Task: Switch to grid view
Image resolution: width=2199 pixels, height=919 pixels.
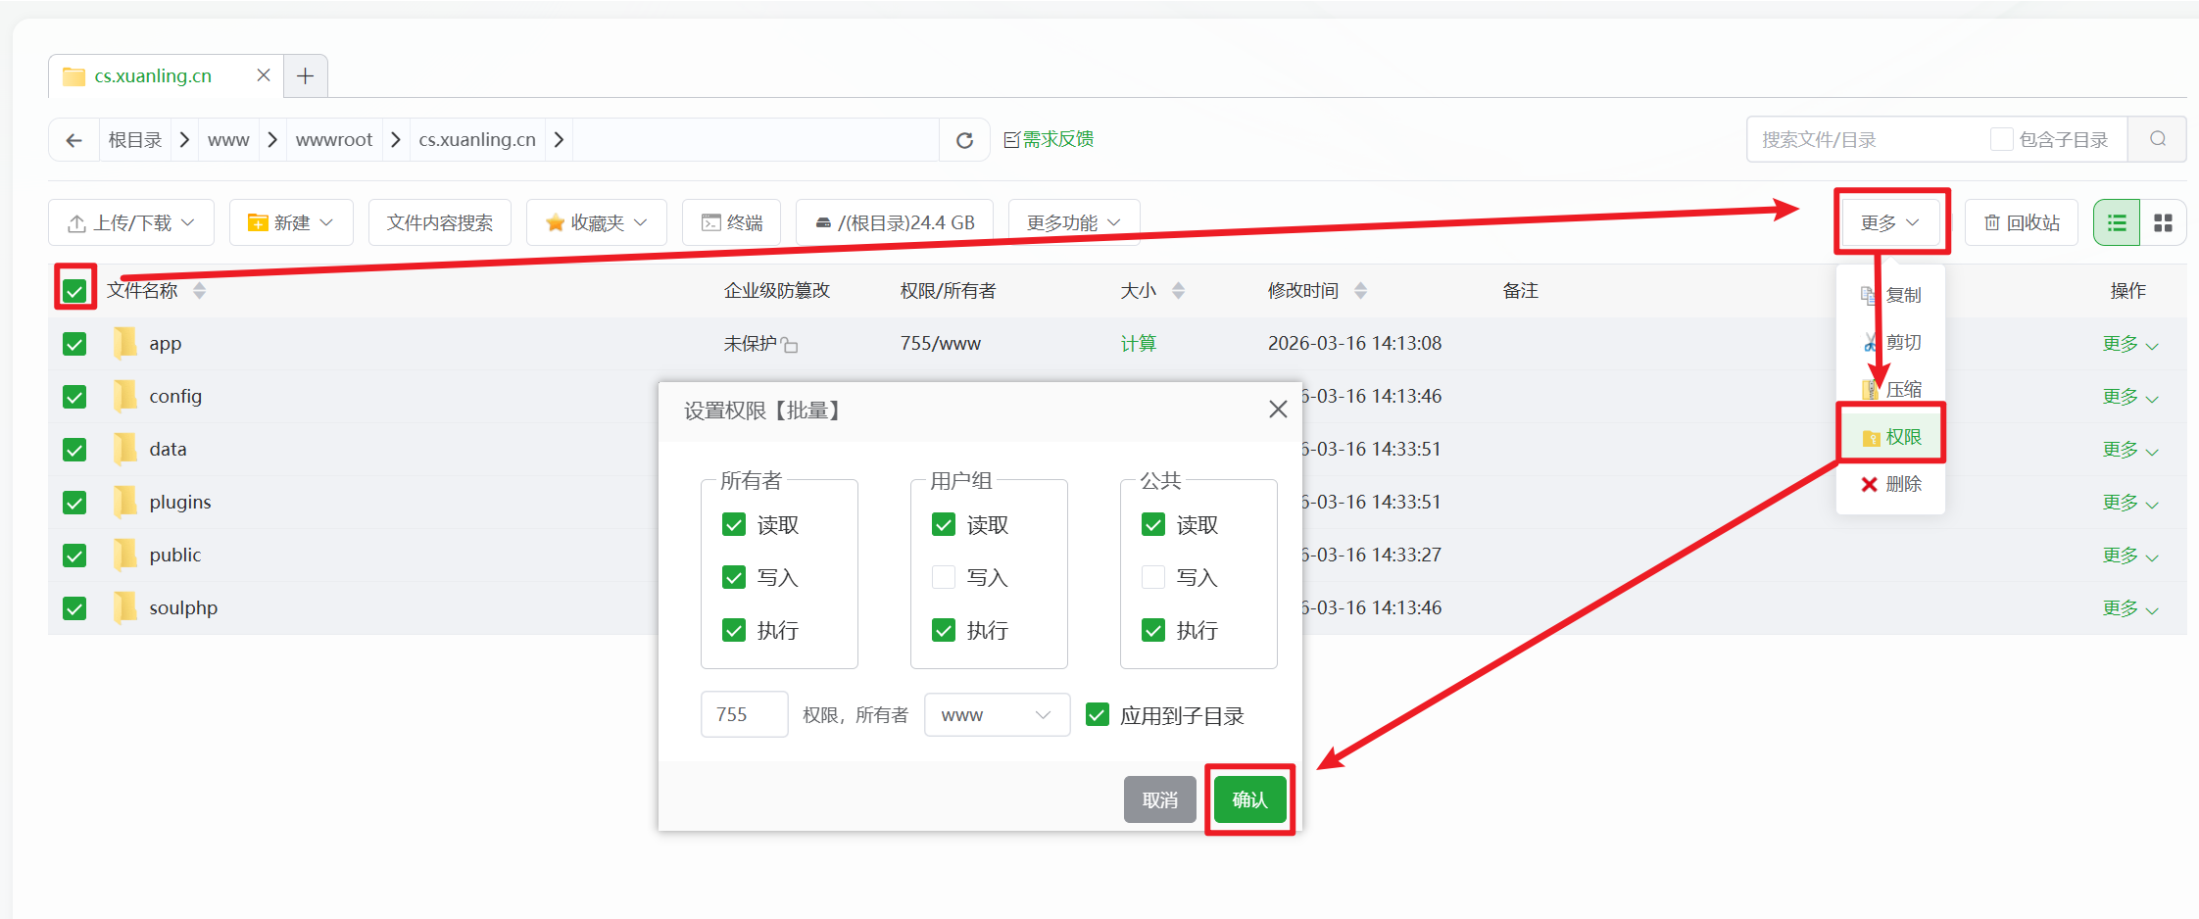Action: pyautogui.click(x=2163, y=221)
